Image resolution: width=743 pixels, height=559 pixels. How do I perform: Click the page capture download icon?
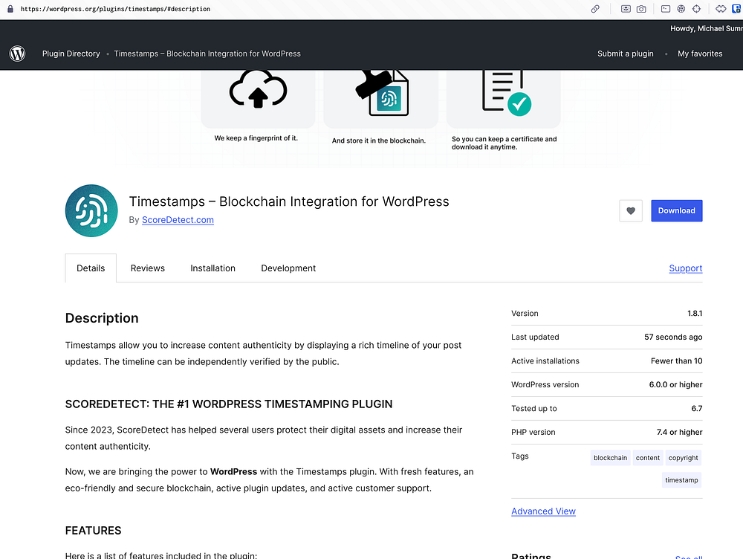[626, 9]
